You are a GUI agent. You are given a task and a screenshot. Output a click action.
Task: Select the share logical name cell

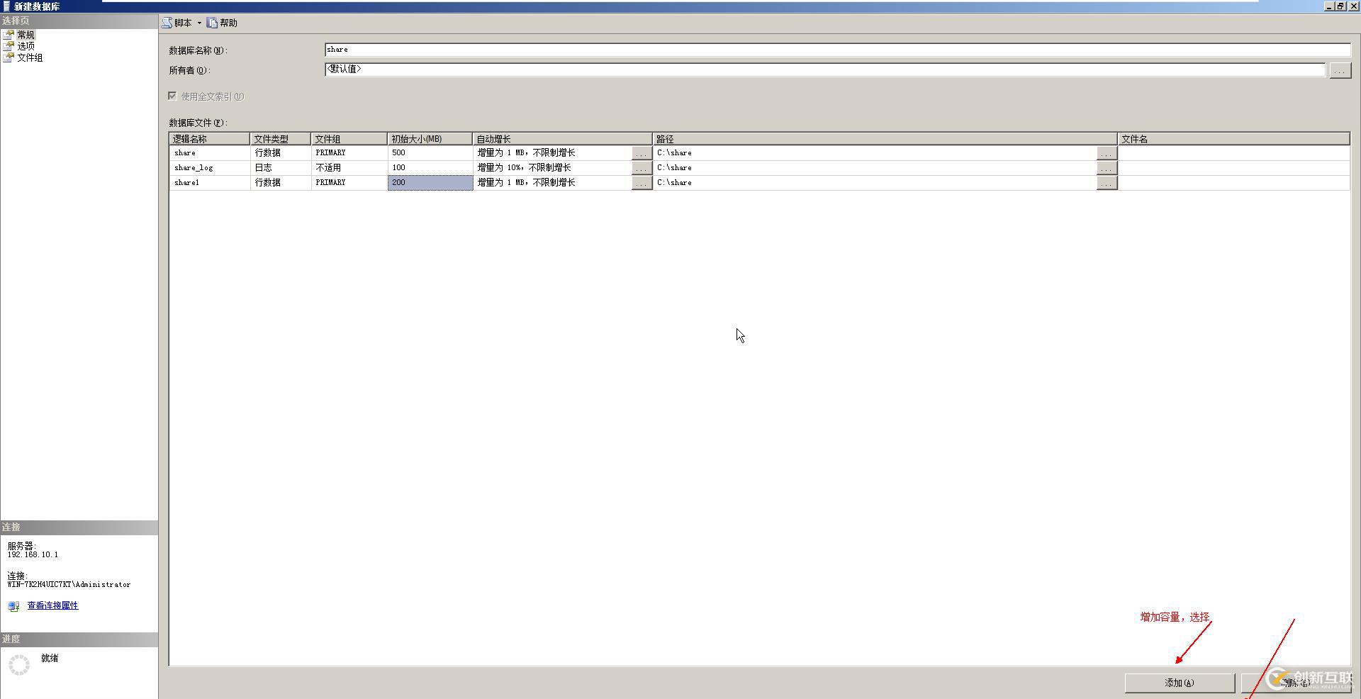click(210, 153)
